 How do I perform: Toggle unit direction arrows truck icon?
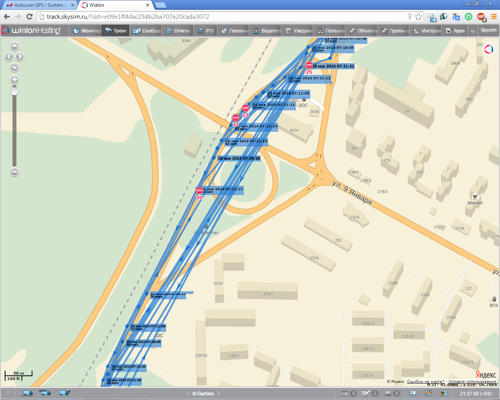point(64,393)
